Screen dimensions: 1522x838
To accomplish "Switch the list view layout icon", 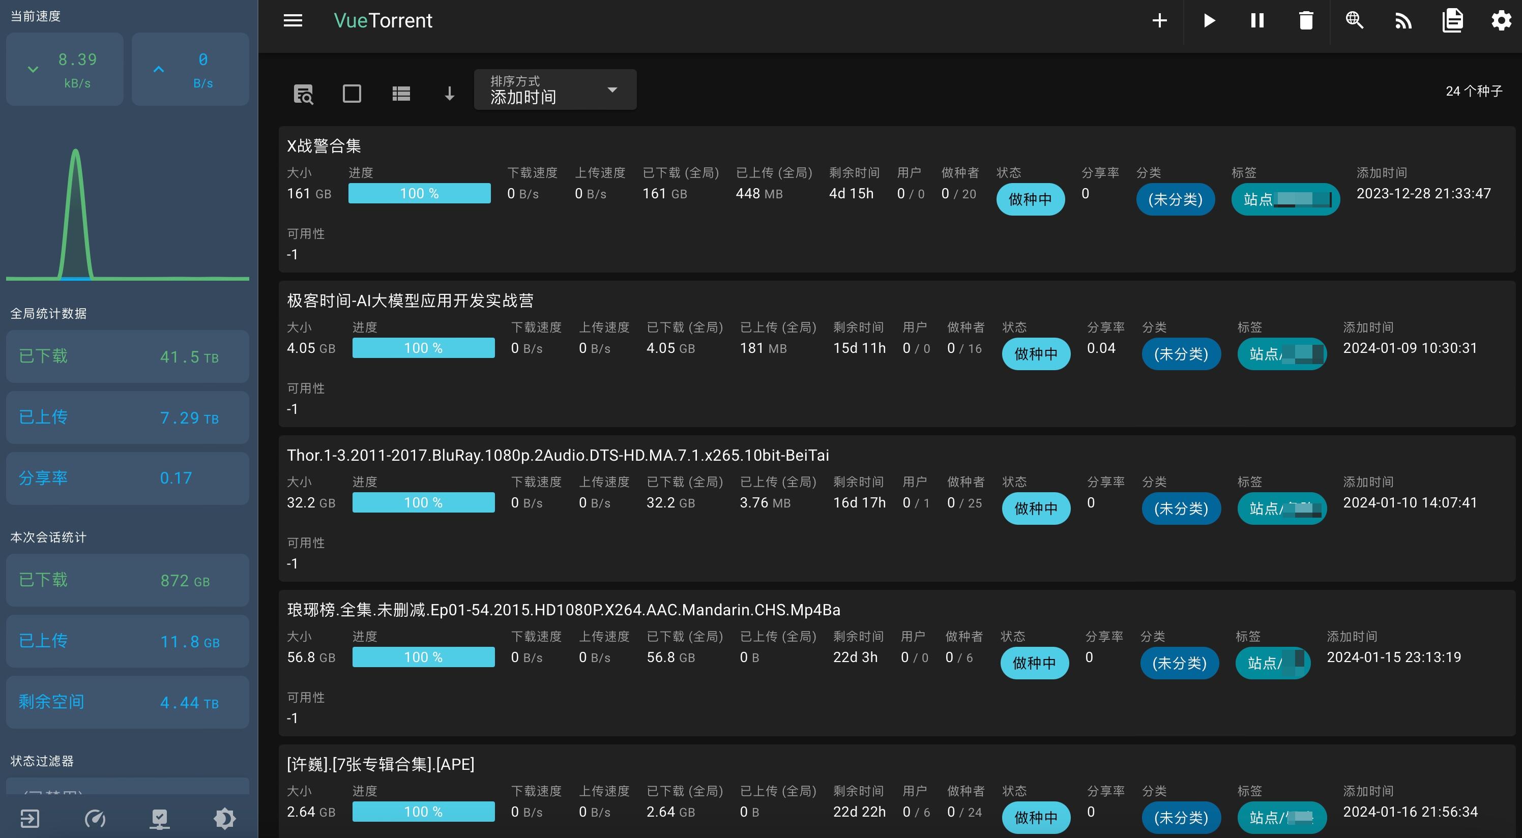I will click(x=401, y=93).
